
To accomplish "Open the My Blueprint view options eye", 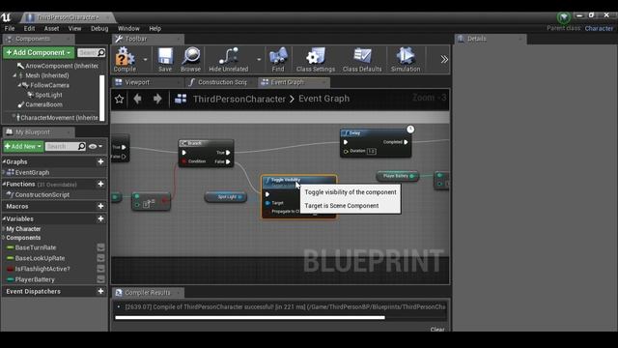I will coord(95,146).
